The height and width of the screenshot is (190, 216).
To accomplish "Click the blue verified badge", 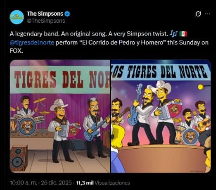I will click(67, 14).
